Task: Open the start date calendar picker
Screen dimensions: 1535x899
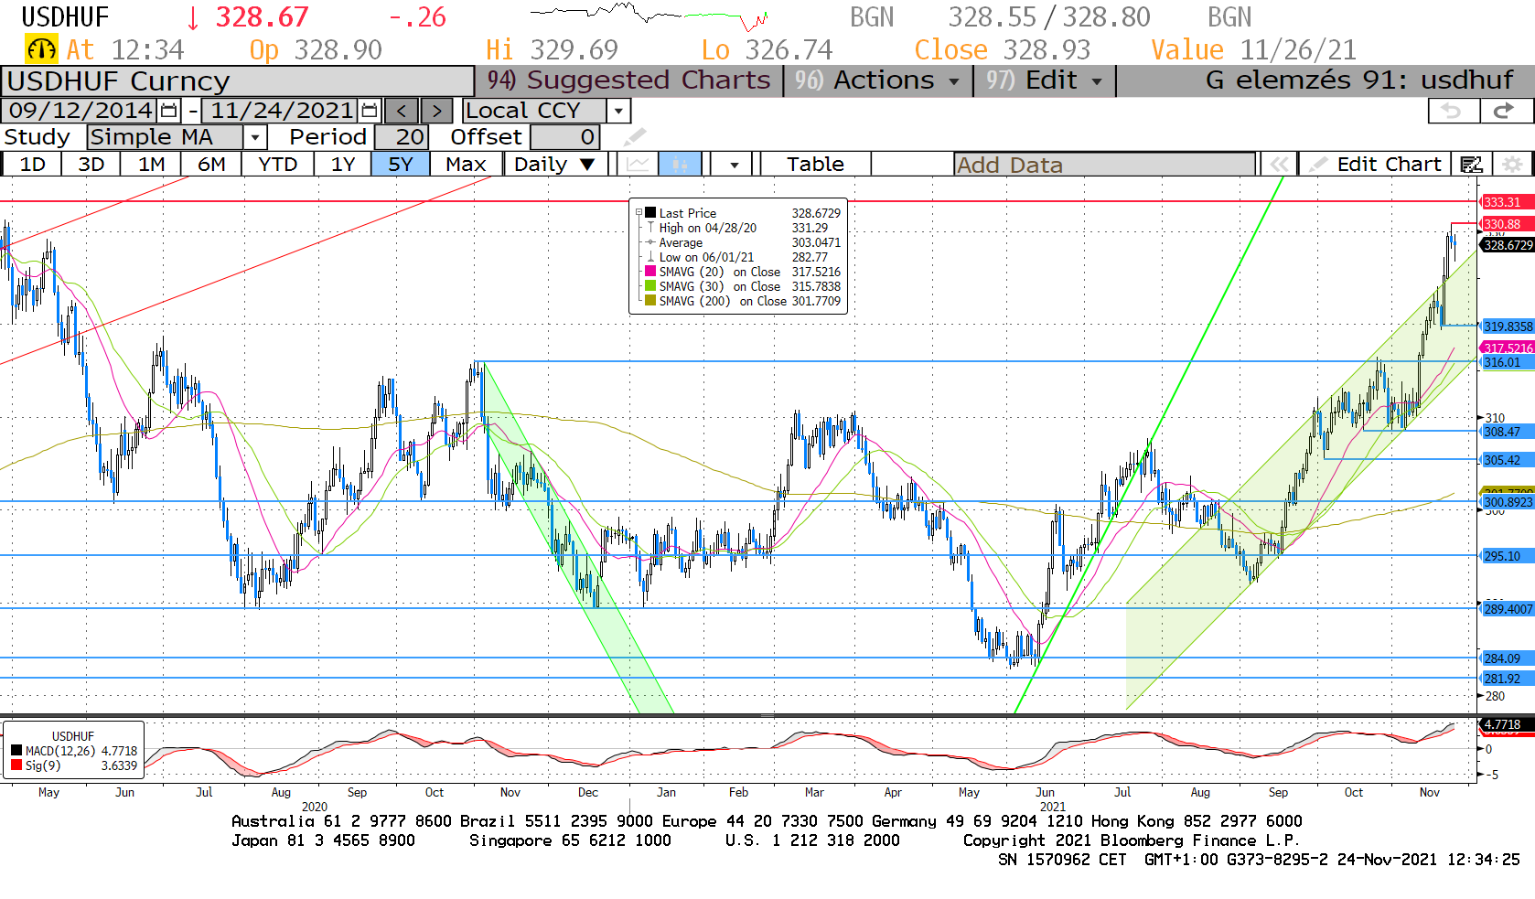Action: coord(168,111)
